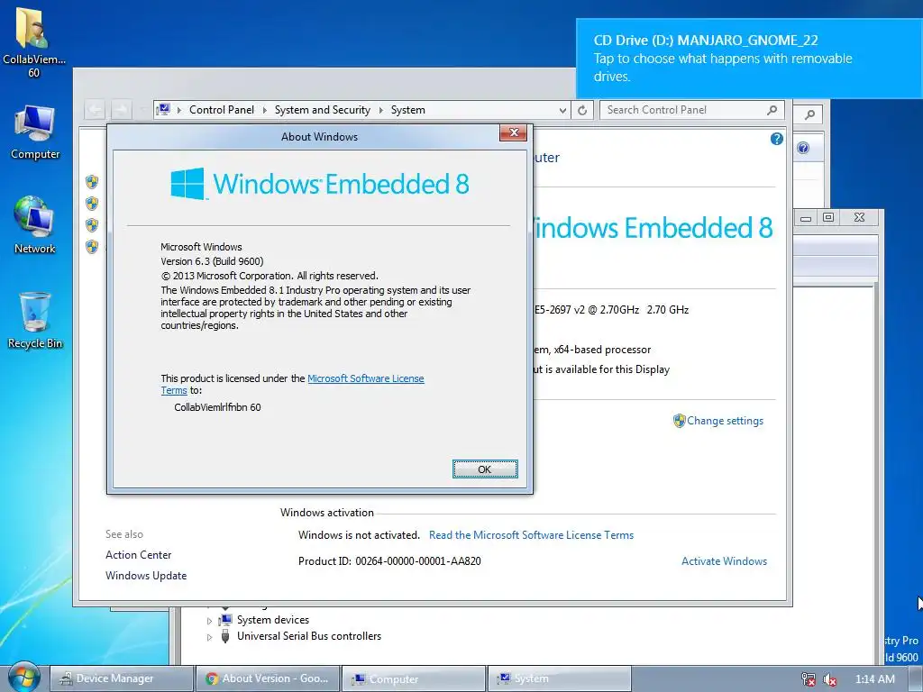Open System window help icon
The image size is (923, 692).
click(776, 139)
